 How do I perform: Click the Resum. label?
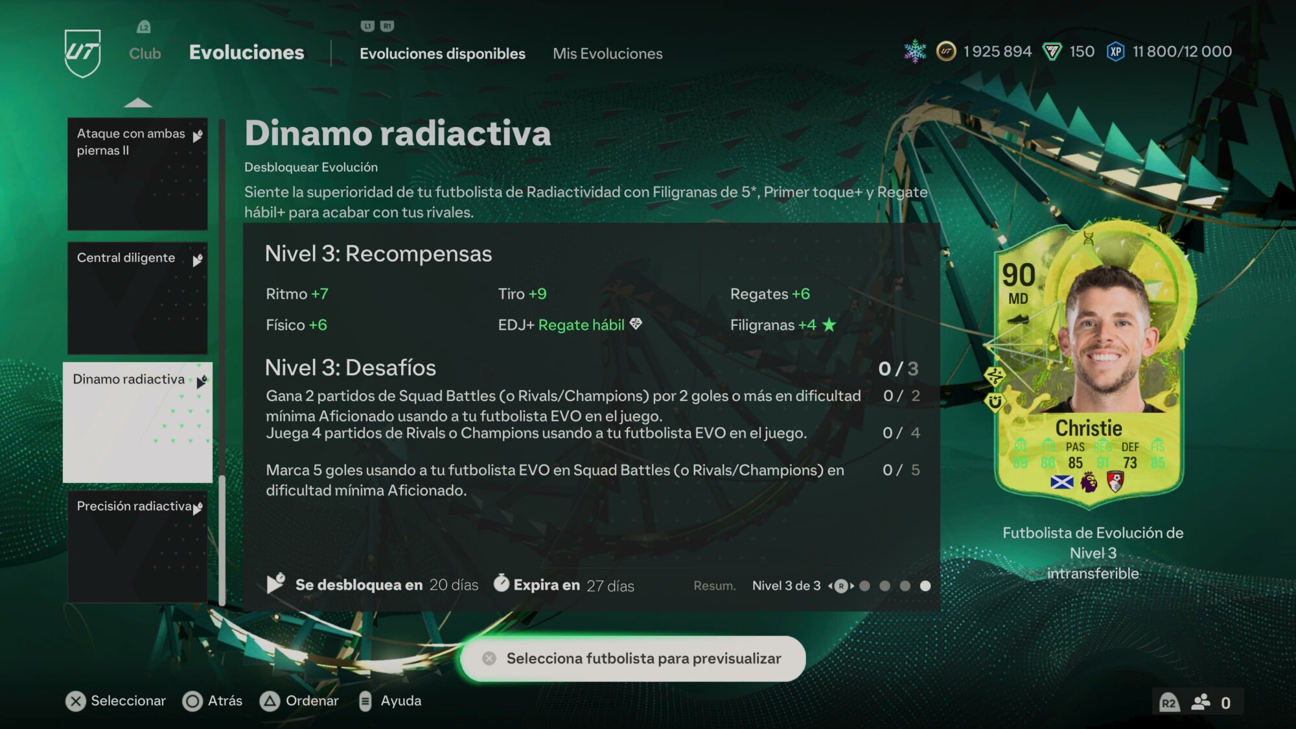(715, 586)
